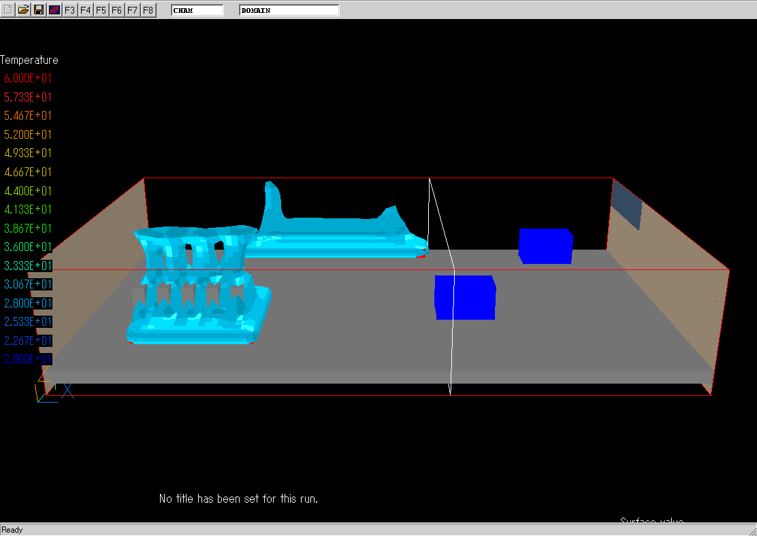Open a file with folder icon
The width and height of the screenshot is (757, 536).
tap(23, 10)
